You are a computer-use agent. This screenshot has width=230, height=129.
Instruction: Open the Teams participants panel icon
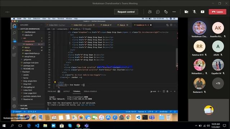(150, 12)
